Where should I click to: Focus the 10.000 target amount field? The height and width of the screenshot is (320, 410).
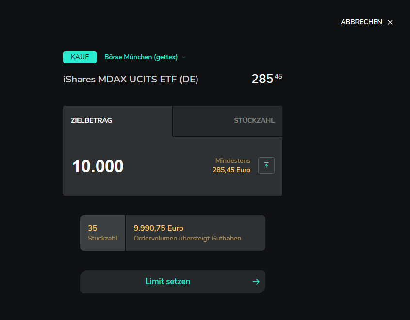(98, 166)
